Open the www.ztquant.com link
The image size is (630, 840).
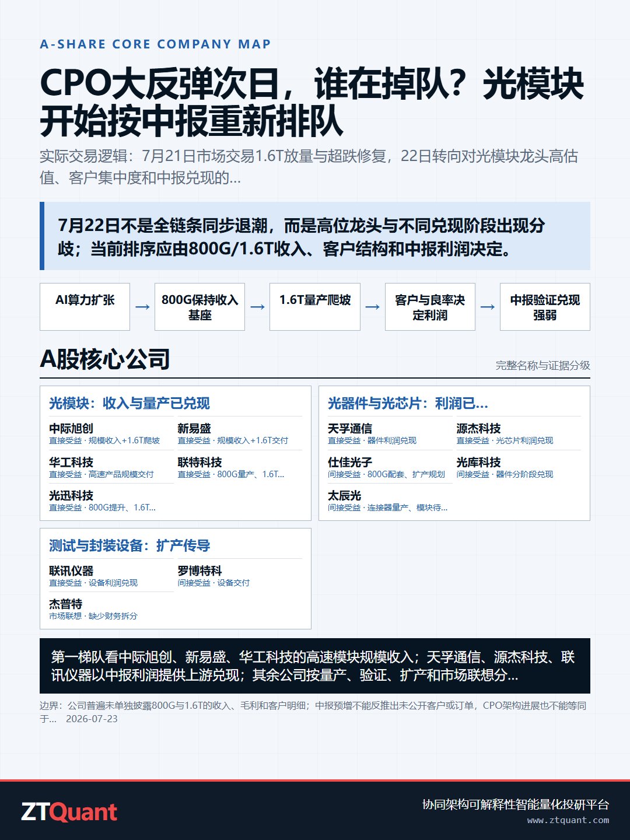568,820
